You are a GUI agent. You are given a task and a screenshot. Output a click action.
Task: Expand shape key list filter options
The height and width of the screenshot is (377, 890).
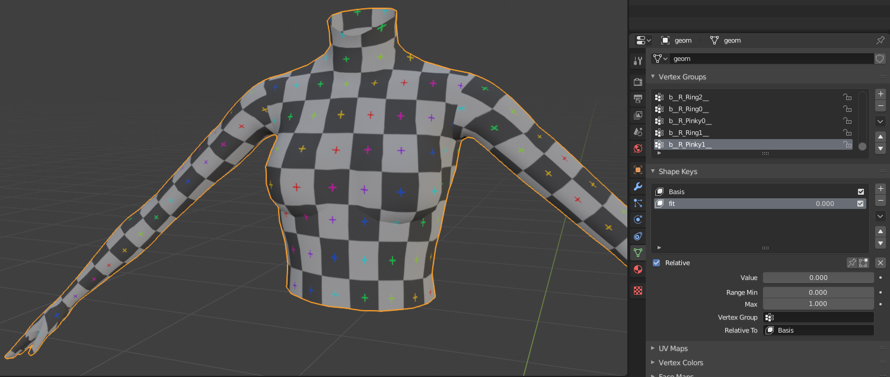click(x=659, y=247)
